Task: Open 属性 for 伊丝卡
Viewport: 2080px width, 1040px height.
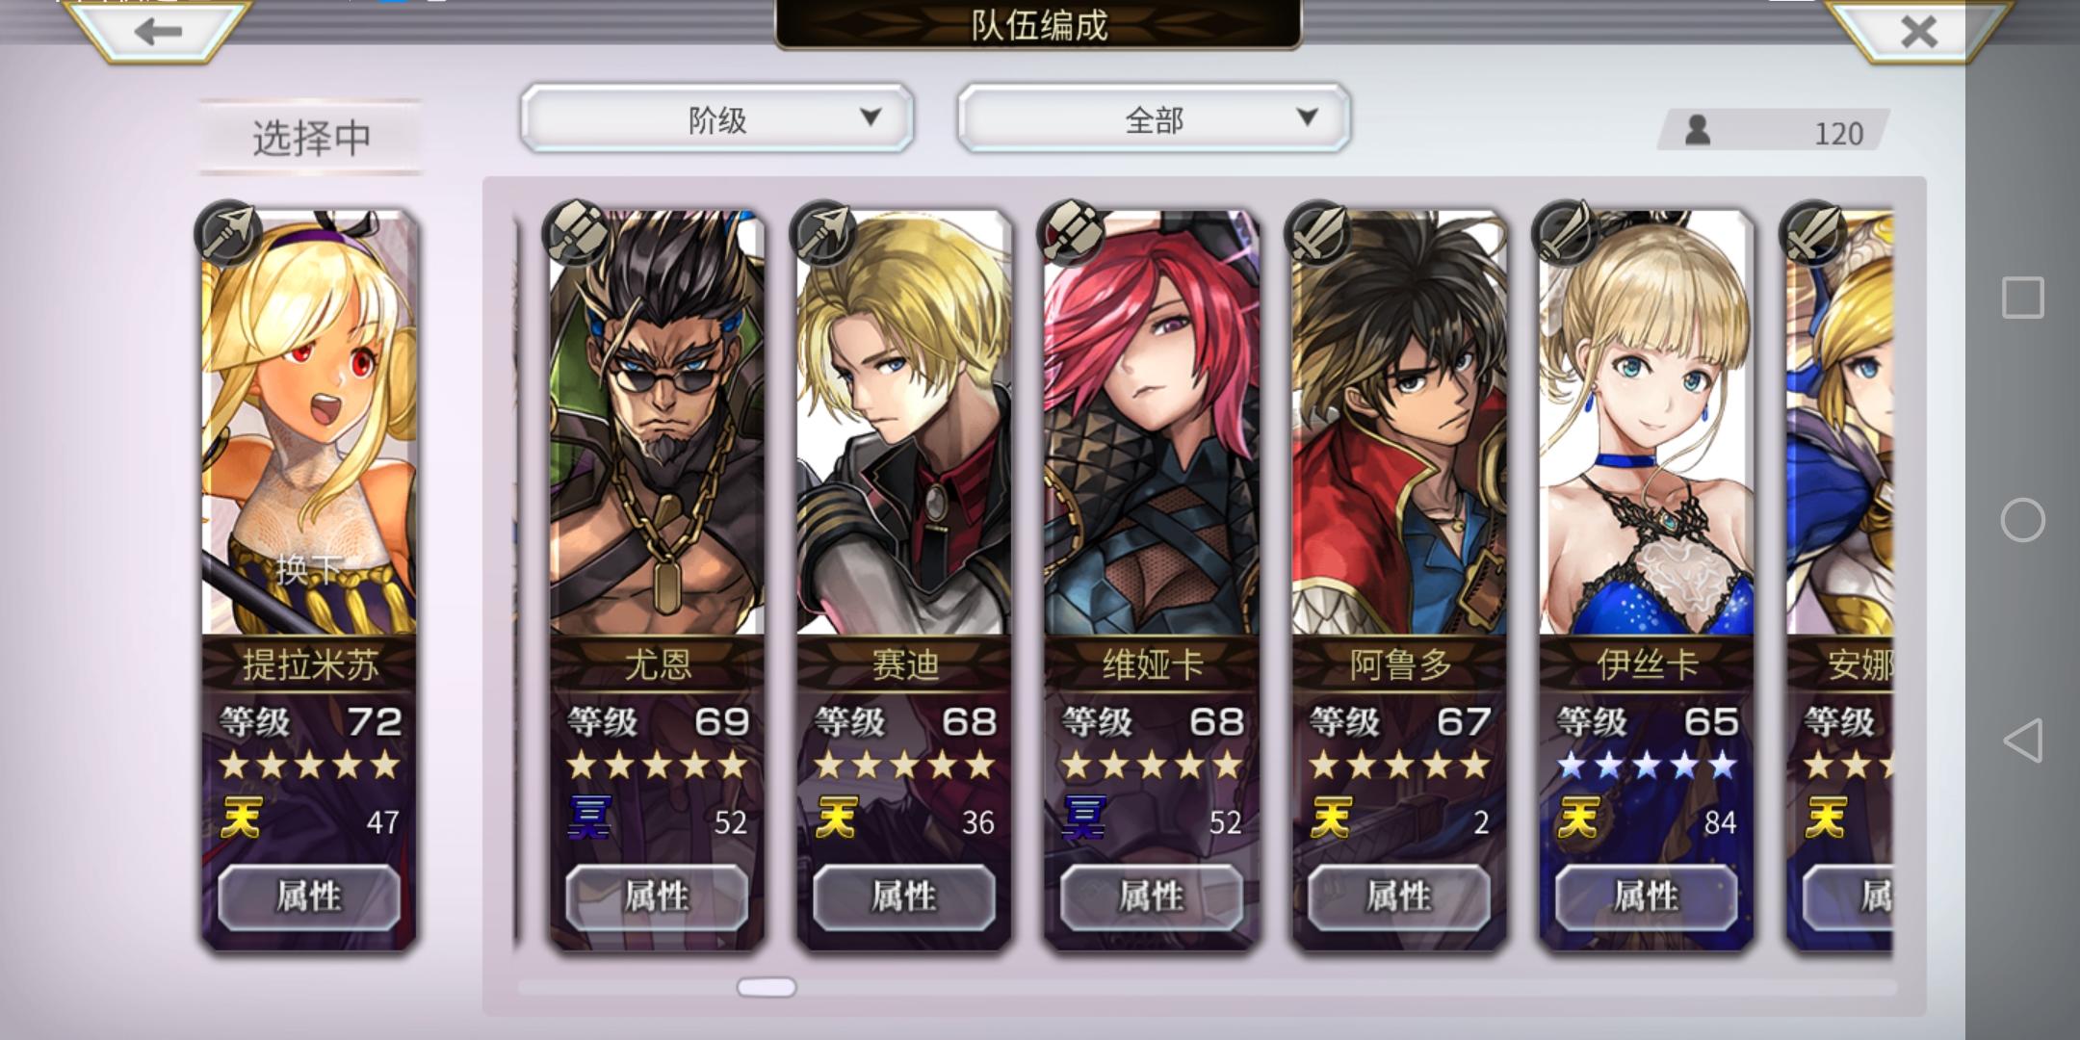Action: pos(1647,897)
